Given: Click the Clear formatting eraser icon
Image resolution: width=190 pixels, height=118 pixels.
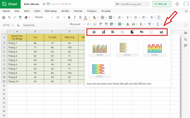Looking at the screenshot, I should (x=26, y=17).
